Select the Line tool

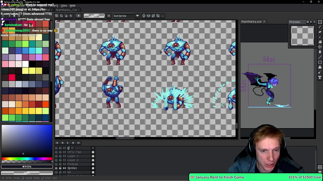[320, 57]
